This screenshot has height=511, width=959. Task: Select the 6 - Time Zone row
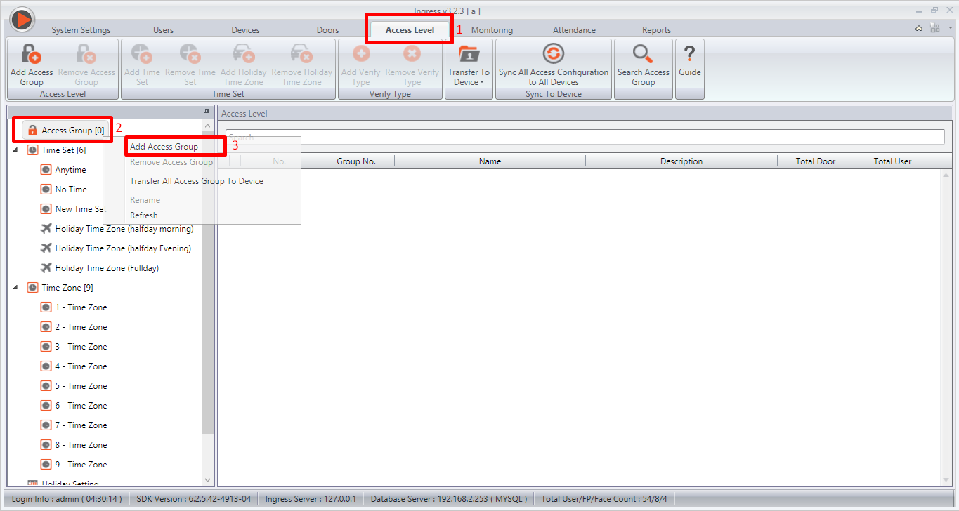(81, 406)
